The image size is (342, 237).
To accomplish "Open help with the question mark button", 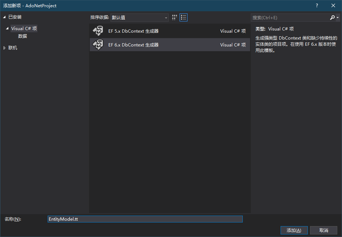I will (x=317, y=5).
